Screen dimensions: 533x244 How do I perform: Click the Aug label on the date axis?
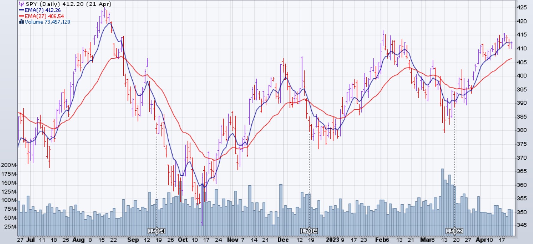pyautogui.click(x=78, y=240)
